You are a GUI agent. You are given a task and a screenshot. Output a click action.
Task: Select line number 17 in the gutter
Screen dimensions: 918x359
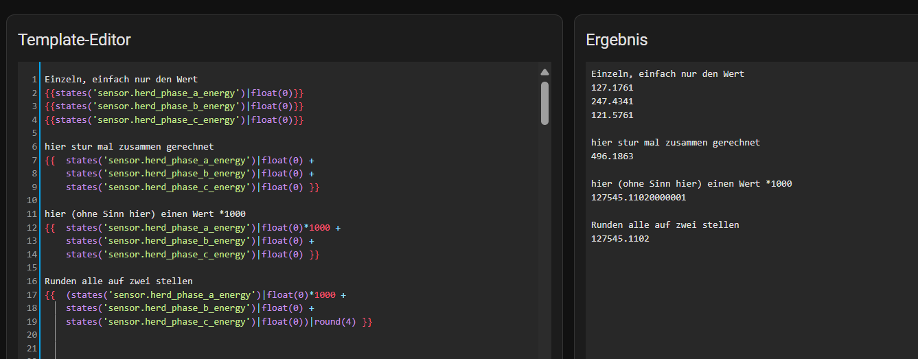point(32,295)
